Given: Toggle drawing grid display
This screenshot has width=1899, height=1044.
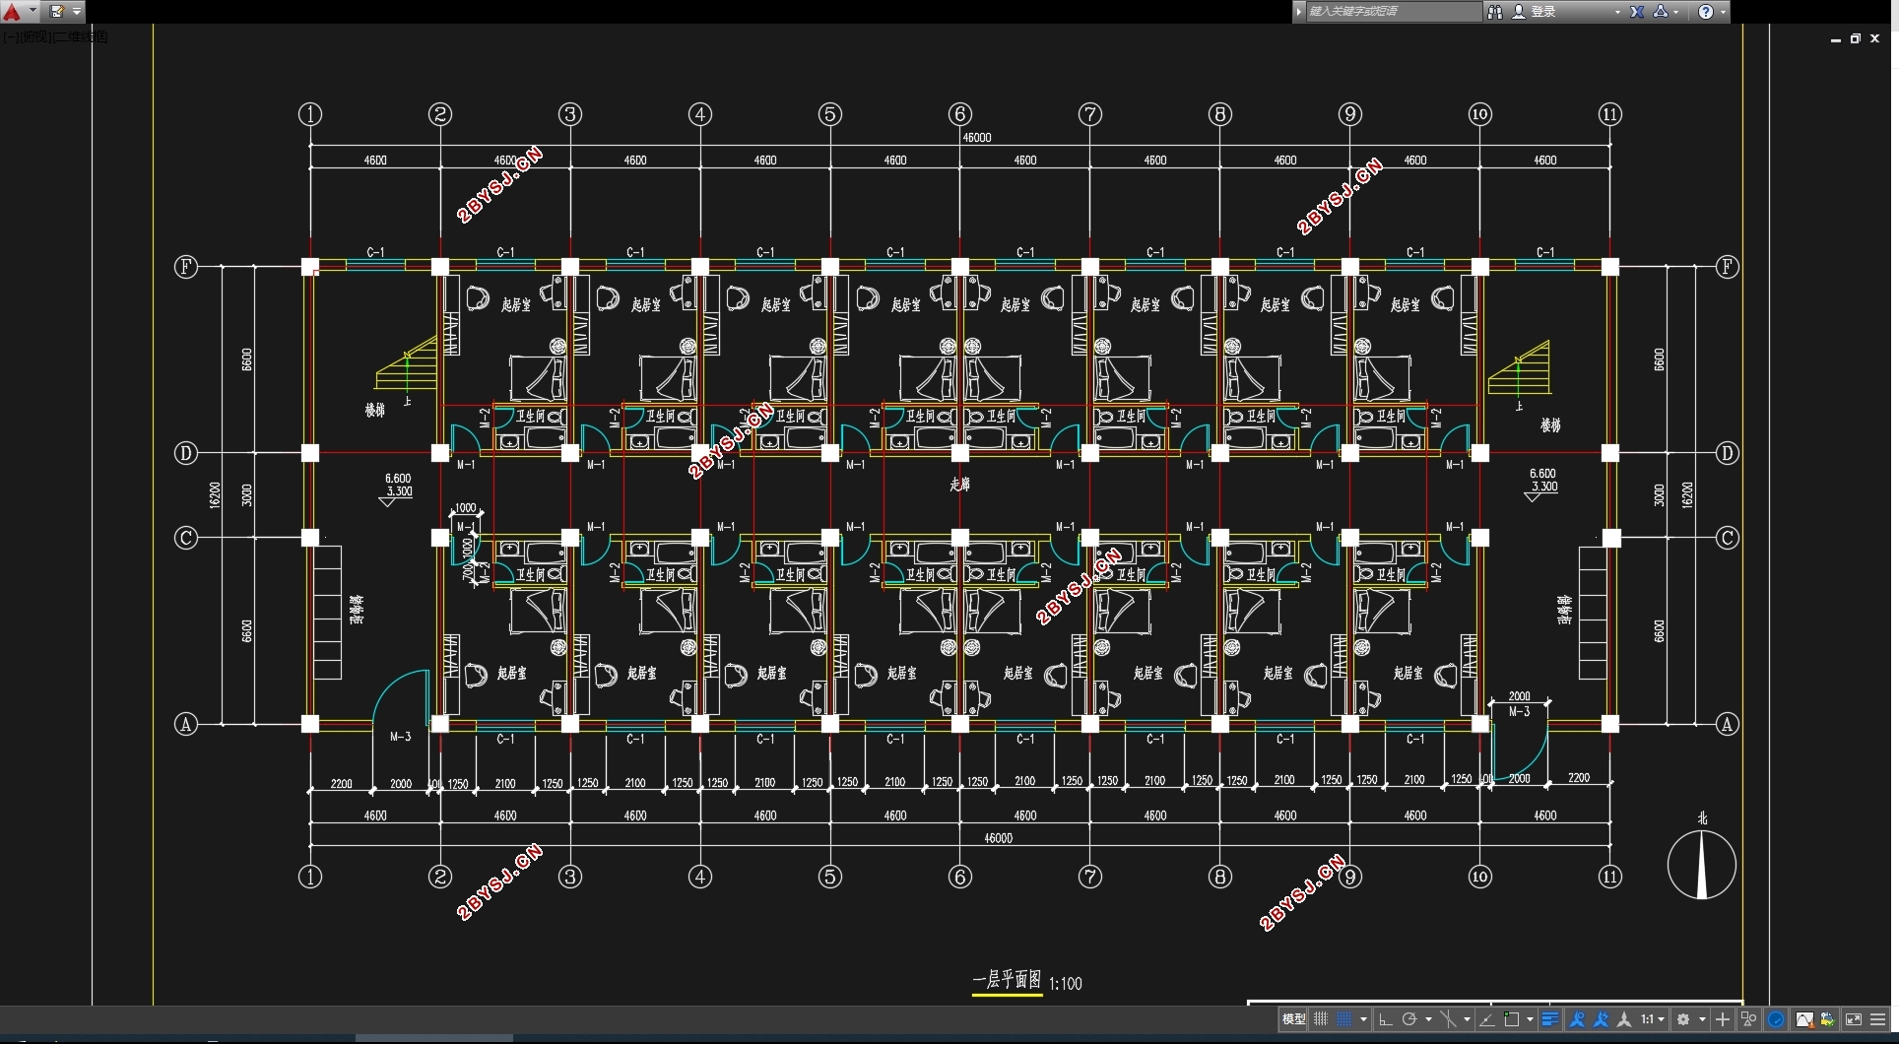Looking at the screenshot, I should pyautogui.click(x=1321, y=1019).
